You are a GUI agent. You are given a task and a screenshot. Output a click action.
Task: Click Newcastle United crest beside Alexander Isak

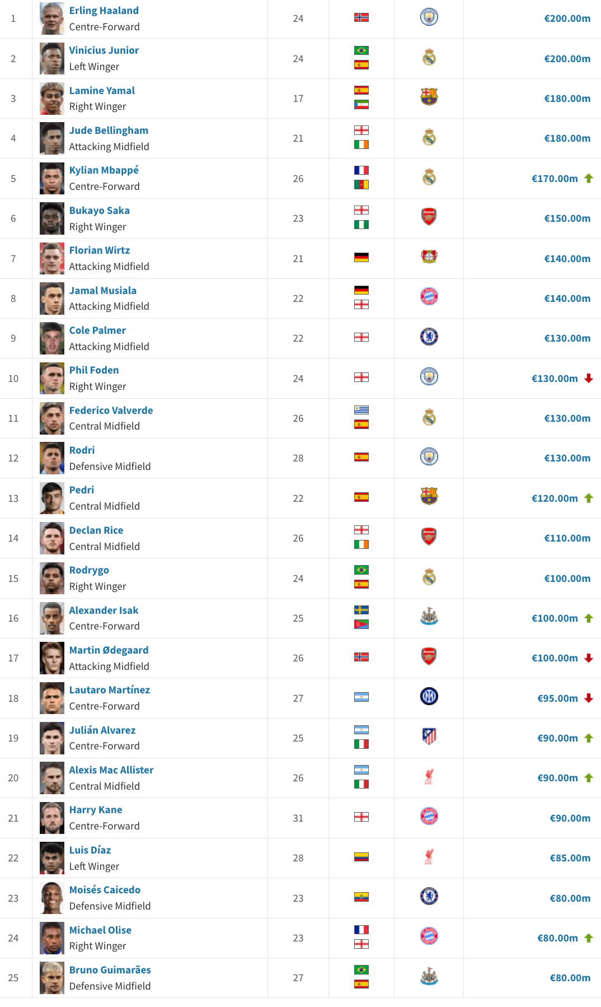click(x=429, y=617)
